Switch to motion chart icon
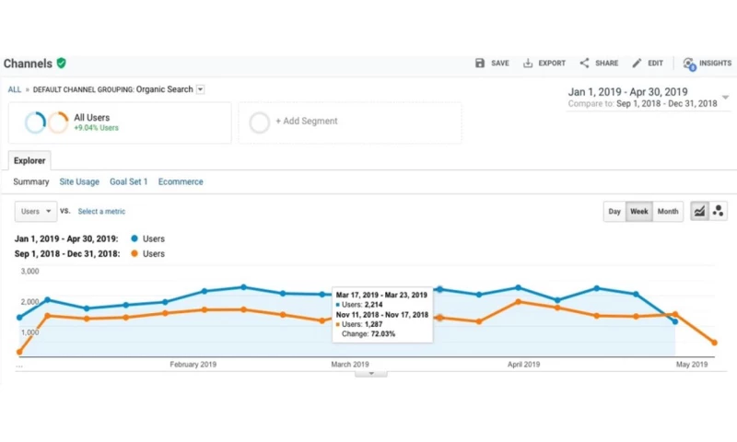Screen dimensions: 737x442 (x=719, y=212)
